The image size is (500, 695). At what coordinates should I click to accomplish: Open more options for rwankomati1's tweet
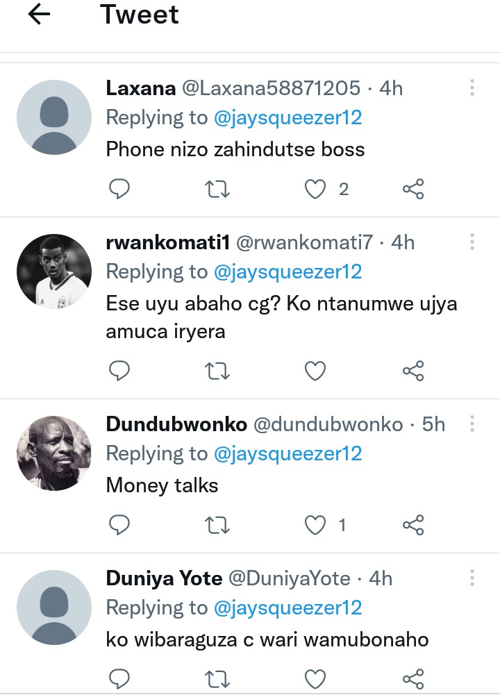(472, 242)
